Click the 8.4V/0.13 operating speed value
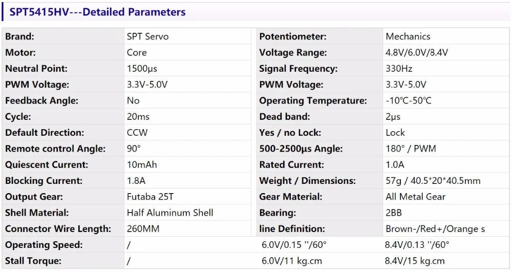This screenshot has width=512, height=272. pos(417,244)
